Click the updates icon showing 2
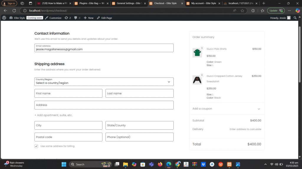Screen dimensions: 302x169 [68, 18]
